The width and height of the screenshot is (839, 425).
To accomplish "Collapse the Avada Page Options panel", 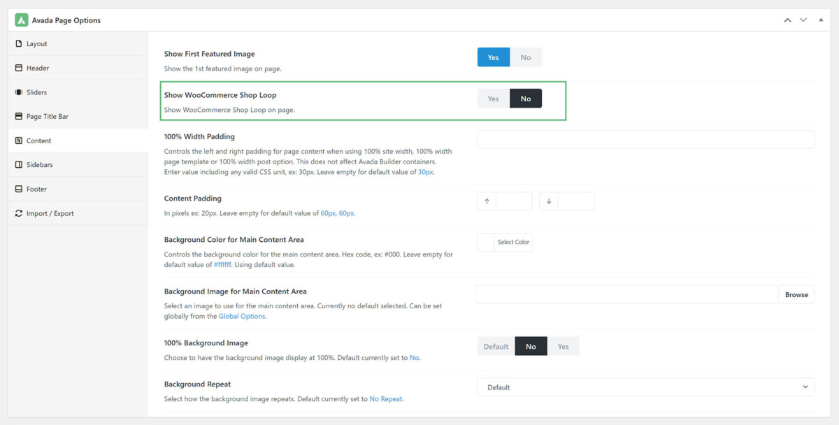I will click(821, 20).
